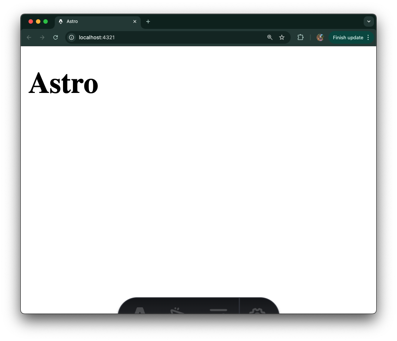This screenshot has width=397, height=341.
Task: Click the back navigation arrow
Action: pyautogui.click(x=29, y=37)
